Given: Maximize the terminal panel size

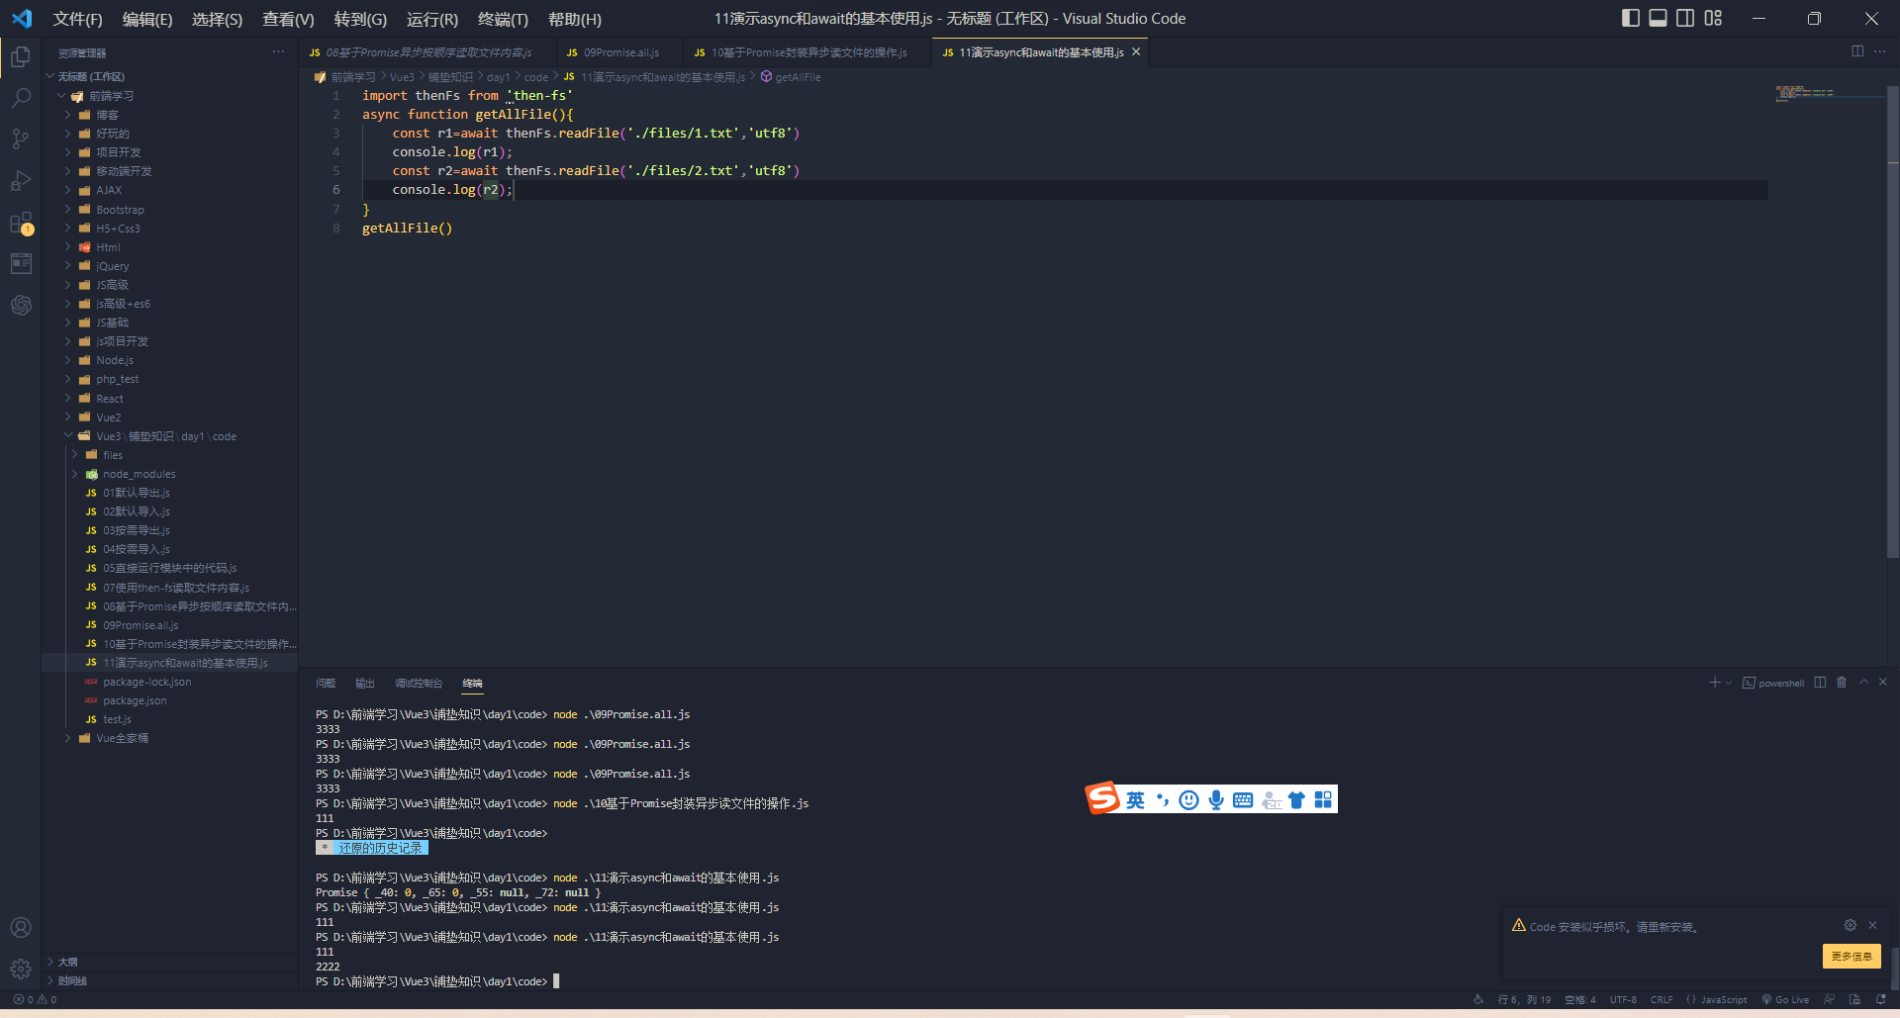Looking at the screenshot, I should point(1864,683).
